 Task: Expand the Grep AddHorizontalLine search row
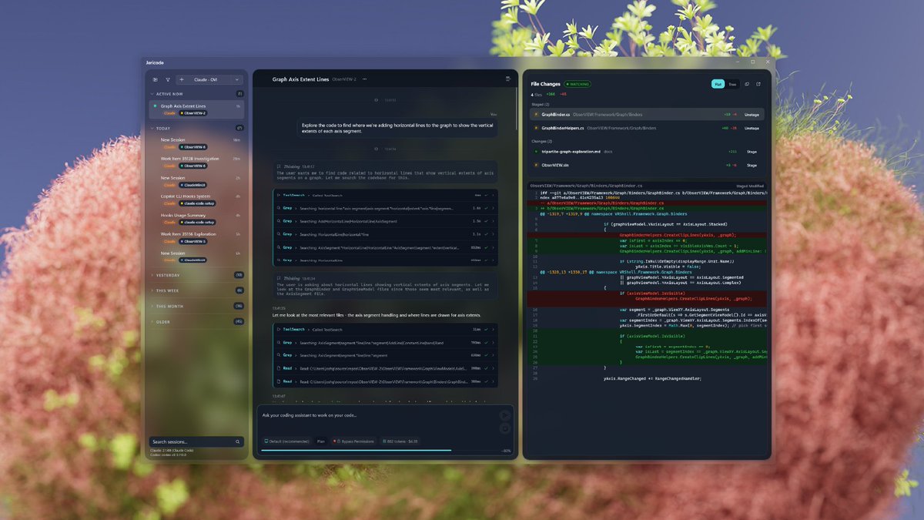385,221
